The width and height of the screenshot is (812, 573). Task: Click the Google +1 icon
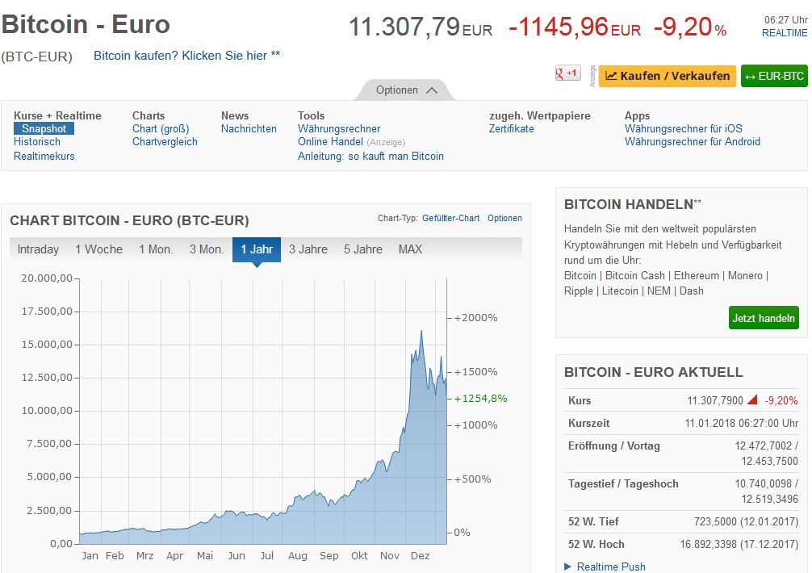pyautogui.click(x=567, y=73)
